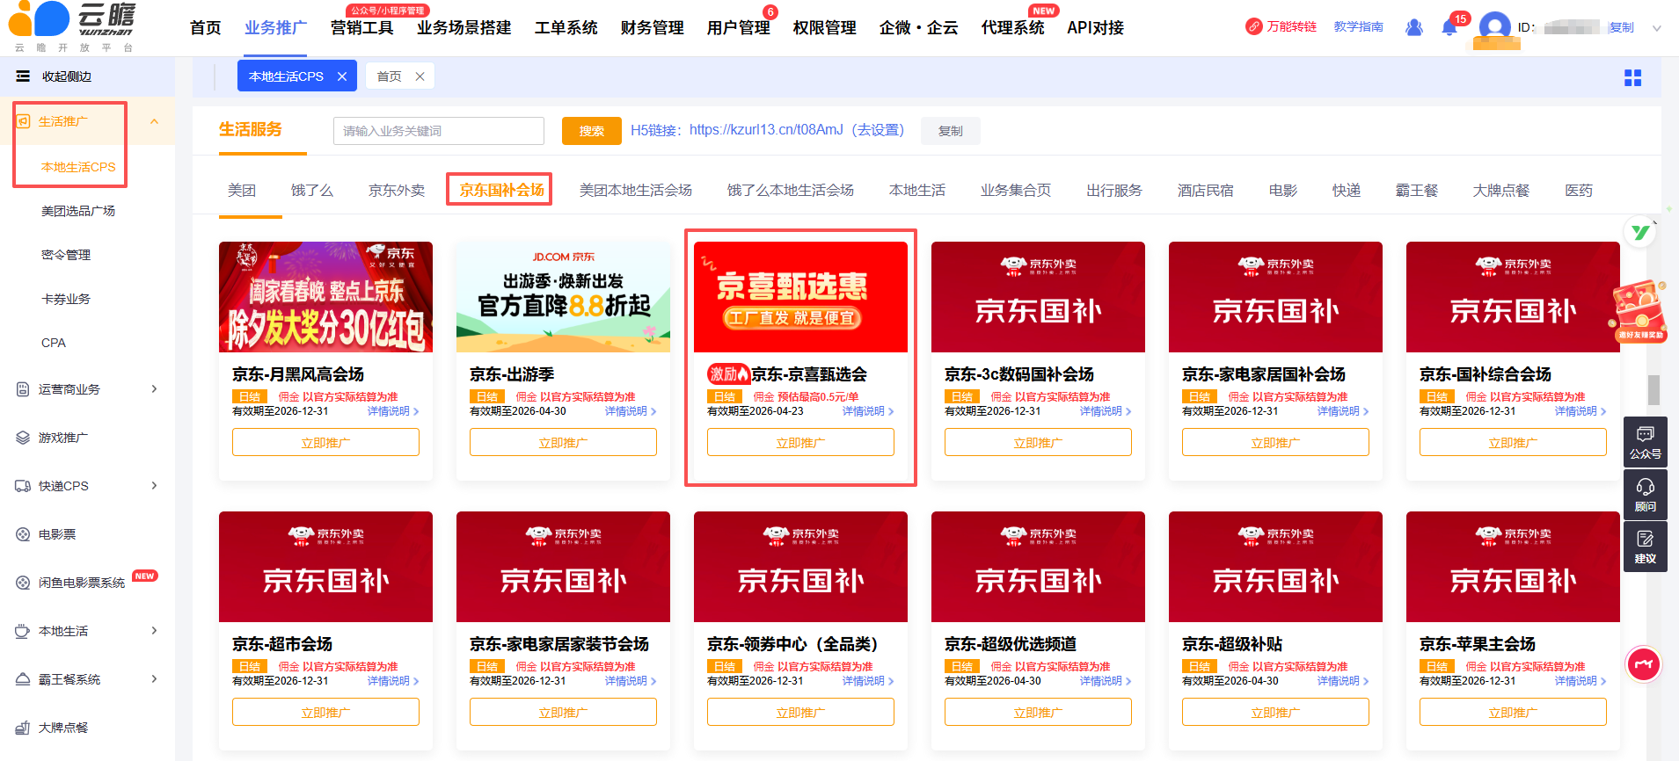The width and height of the screenshot is (1679, 761).
Task: Open 详情说明 link for 京东-出游季
Action: 630,411
